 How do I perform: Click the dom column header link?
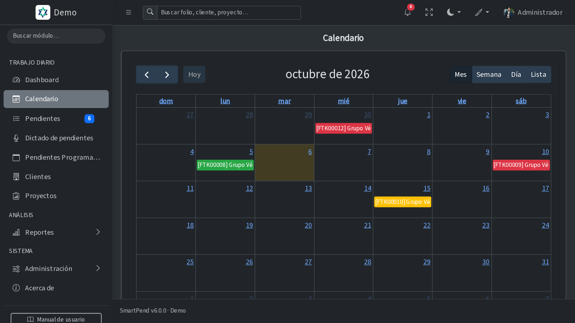pos(166,101)
